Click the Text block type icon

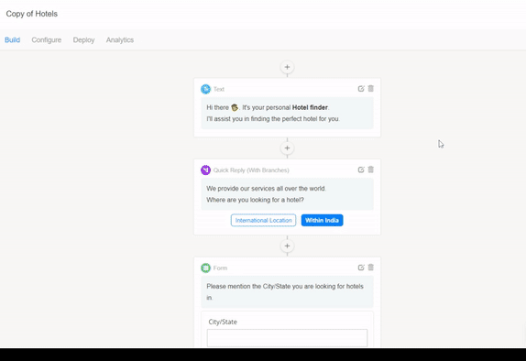point(205,89)
